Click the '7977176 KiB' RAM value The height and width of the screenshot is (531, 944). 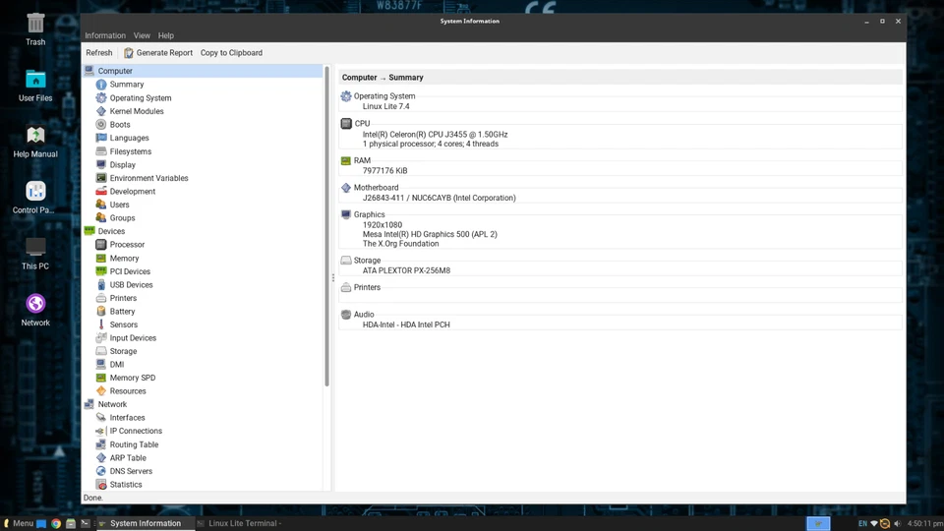(384, 171)
